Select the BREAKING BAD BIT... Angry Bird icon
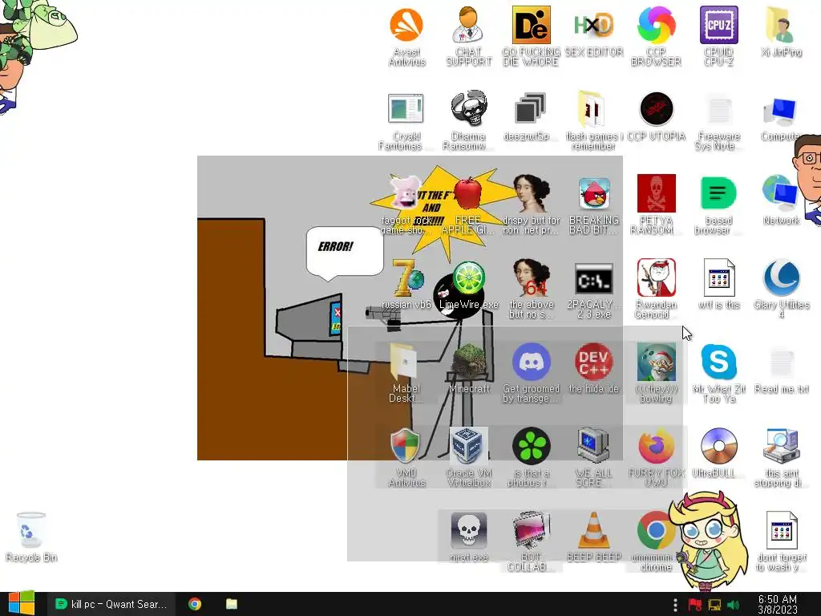The height and width of the screenshot is (616, 821). (x=594, y=205)
